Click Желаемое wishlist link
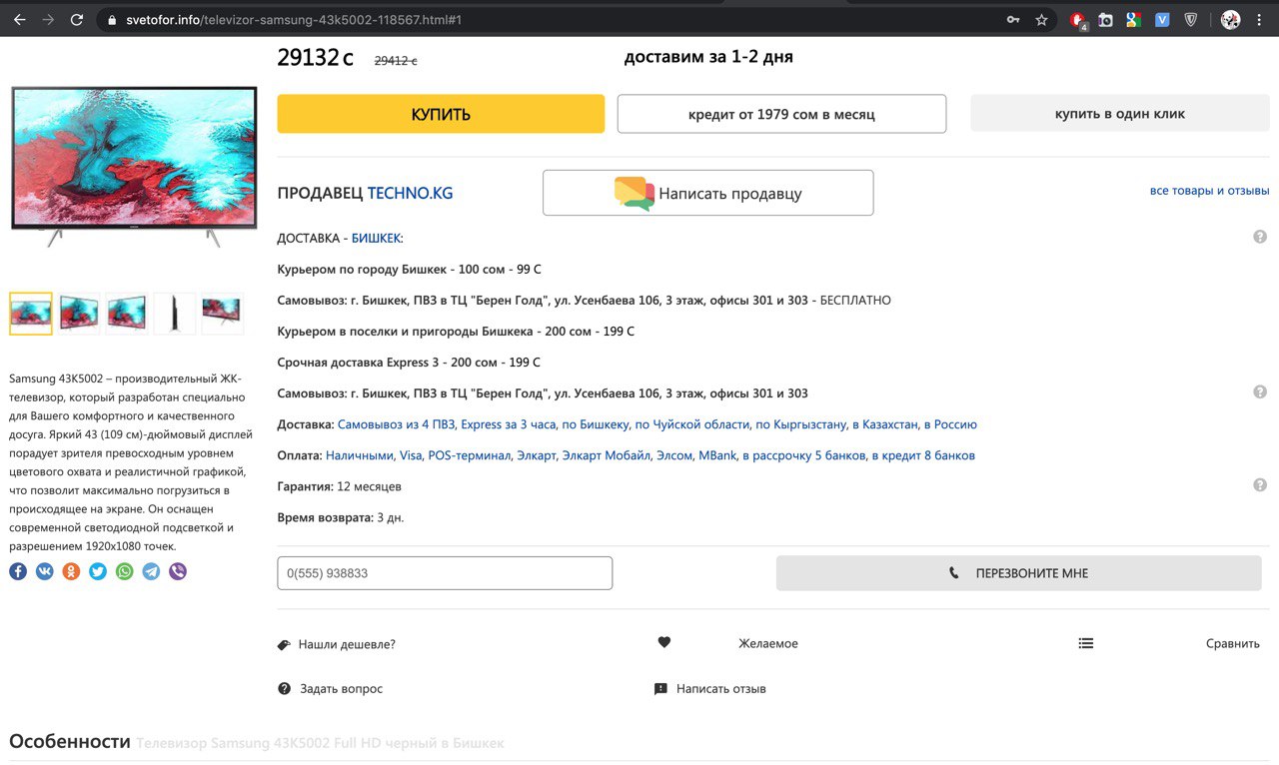 (x=768, y=643)
